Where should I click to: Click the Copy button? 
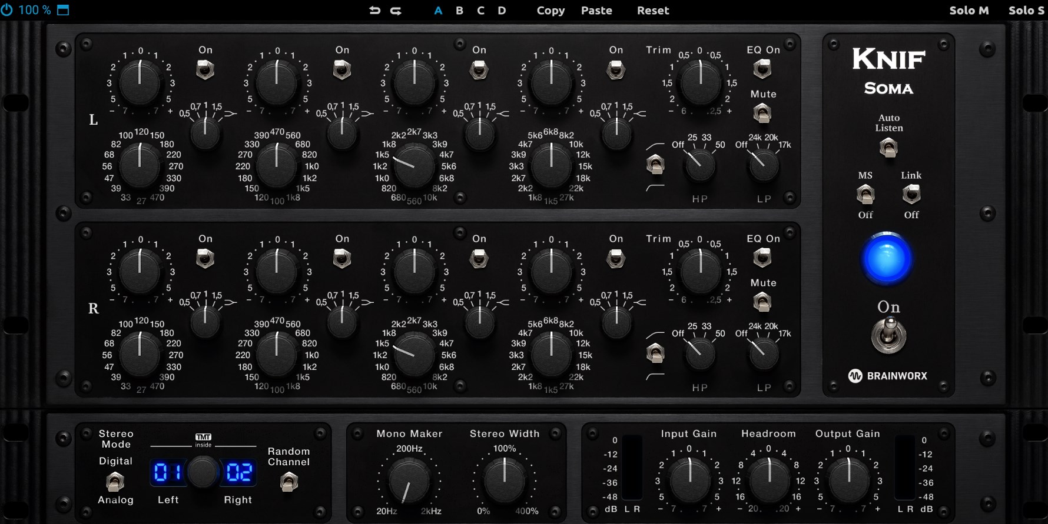click(x=550, y=11)
